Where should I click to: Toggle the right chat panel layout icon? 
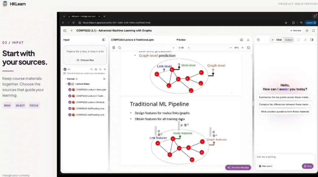312,40
